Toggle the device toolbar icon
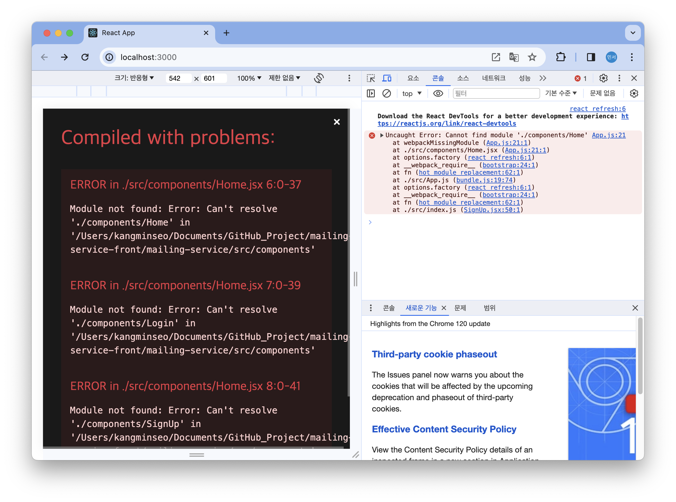 coord(387,78)
